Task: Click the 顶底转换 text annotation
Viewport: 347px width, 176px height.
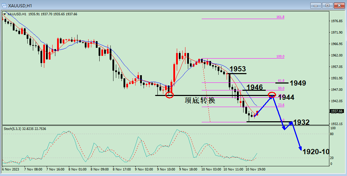Action: 200,100
